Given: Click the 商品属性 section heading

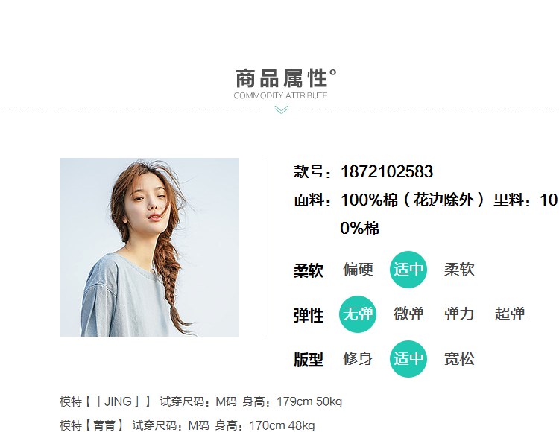Looking at the screenshot, I should coord(285,78).
